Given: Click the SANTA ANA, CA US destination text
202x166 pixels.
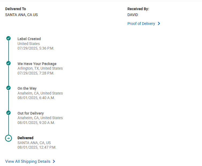Looking at the screenshot, I should click(x=21, y=15).
